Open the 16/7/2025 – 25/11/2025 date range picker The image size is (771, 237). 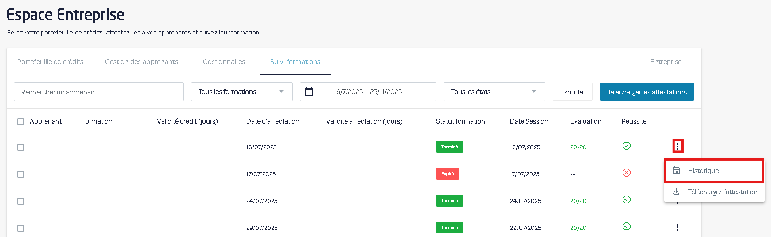367,92
